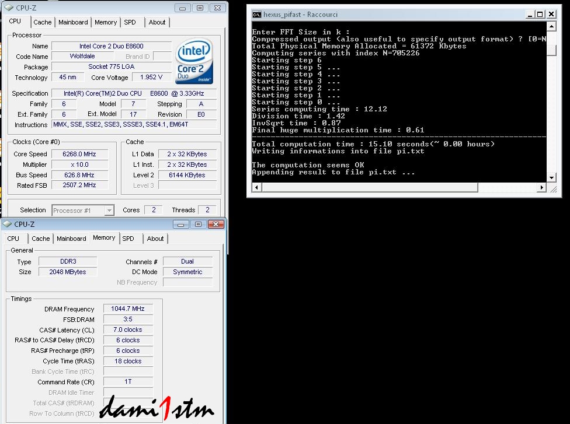
Task: Click the Technology value '45 nm'
Action: tap(68, 78)
